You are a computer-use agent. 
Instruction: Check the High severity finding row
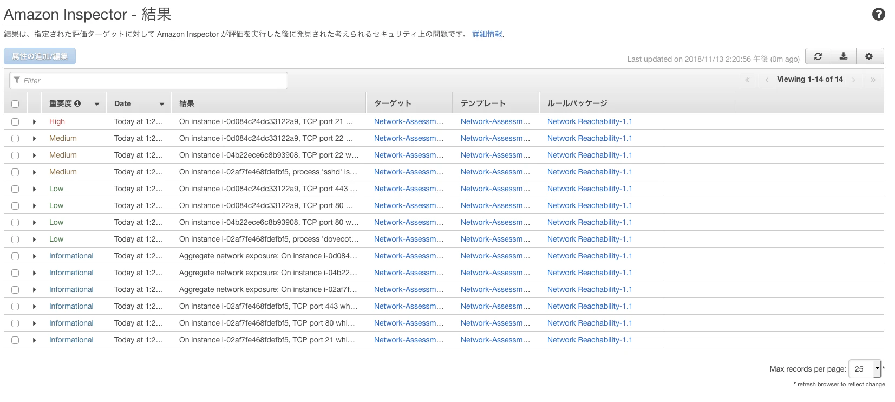point(15,122)
